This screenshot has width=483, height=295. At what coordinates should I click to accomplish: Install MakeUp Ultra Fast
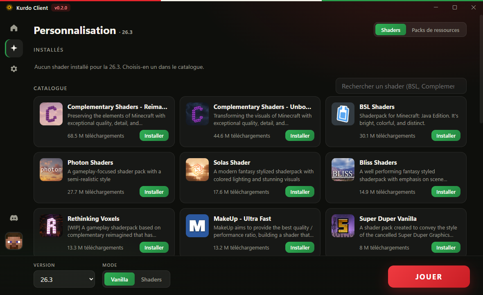coord(300,247)
